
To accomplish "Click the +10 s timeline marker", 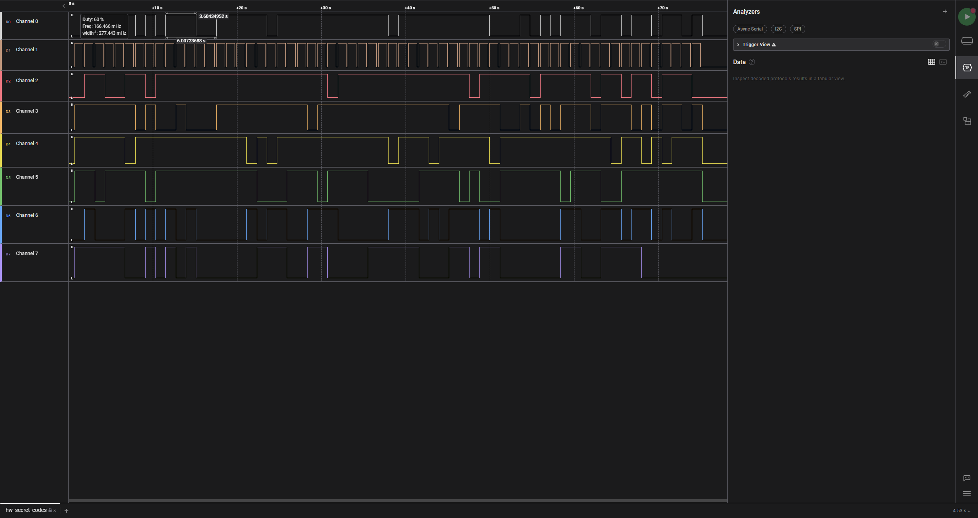I will click(x=157, y=8).
